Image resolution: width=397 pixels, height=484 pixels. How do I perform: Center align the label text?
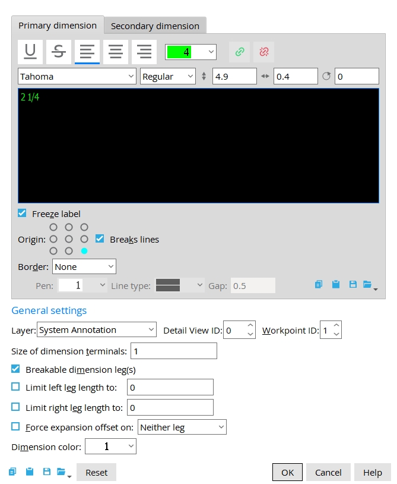116,52
